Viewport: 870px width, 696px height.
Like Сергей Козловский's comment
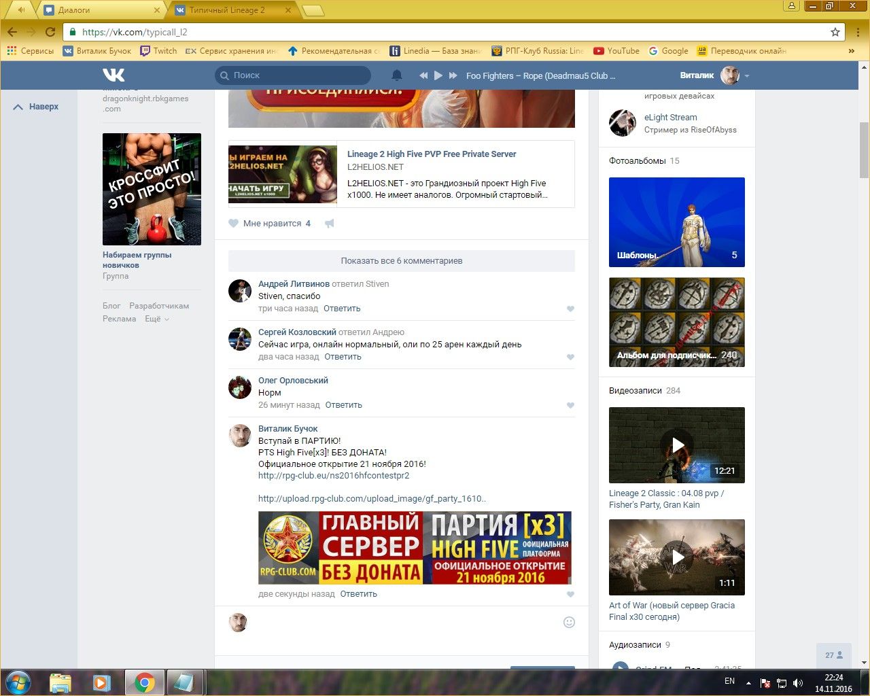point(570,357)
